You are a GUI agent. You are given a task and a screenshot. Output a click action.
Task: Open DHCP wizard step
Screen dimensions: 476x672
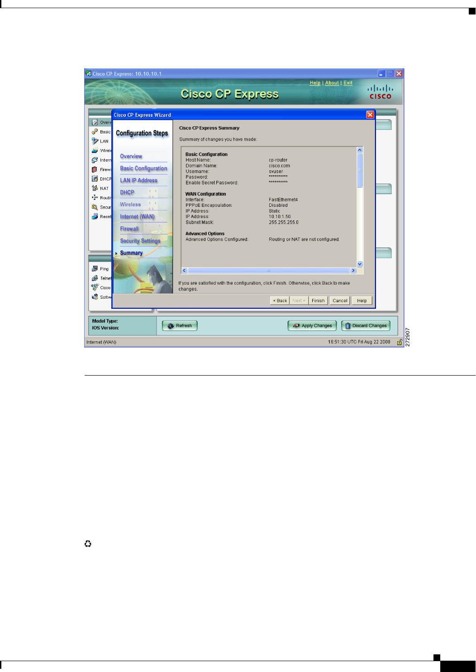[x=127, y=192]
